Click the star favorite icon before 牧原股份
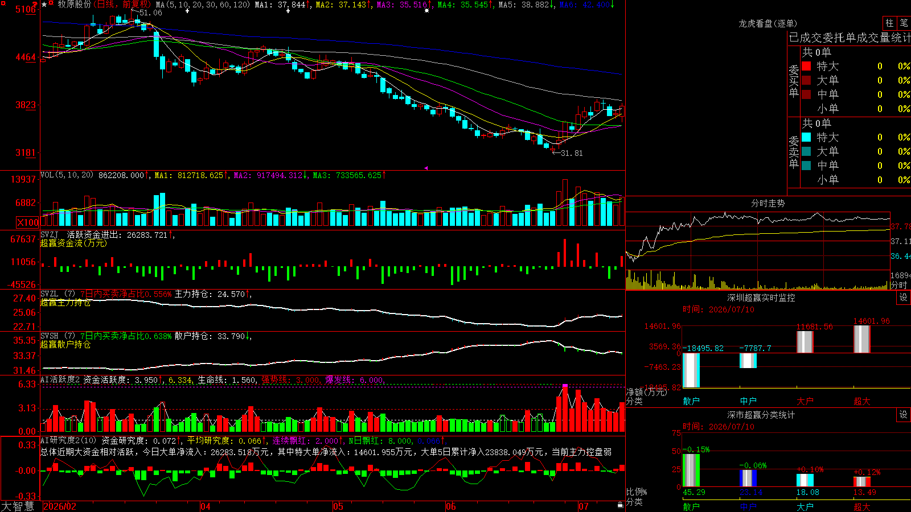The image size is (911, 512). (44, 5)
